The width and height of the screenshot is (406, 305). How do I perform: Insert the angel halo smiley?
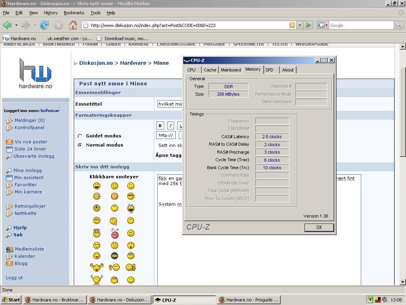coord(97,233)
